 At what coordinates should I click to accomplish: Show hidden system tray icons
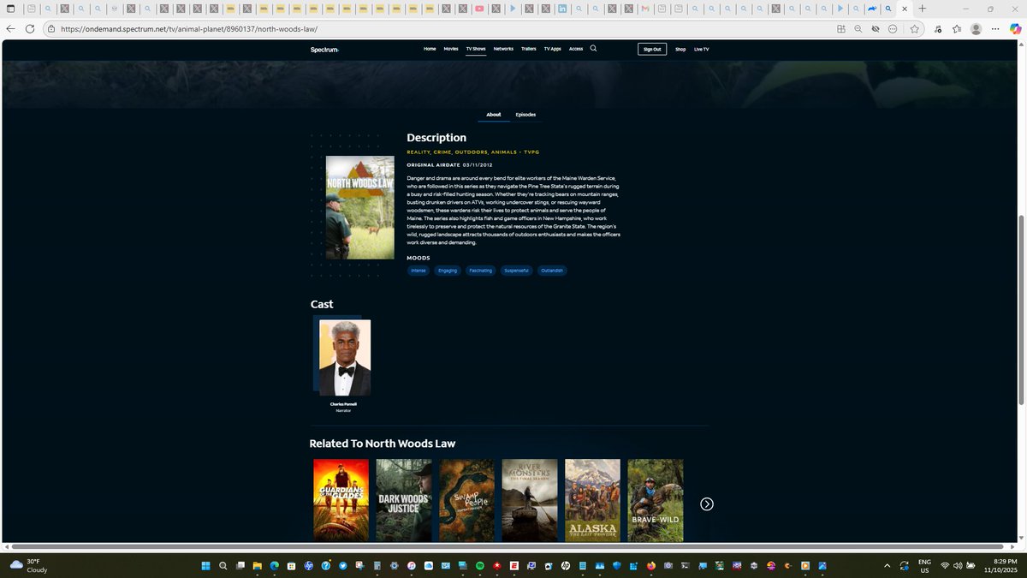click(x=887, y=565)
